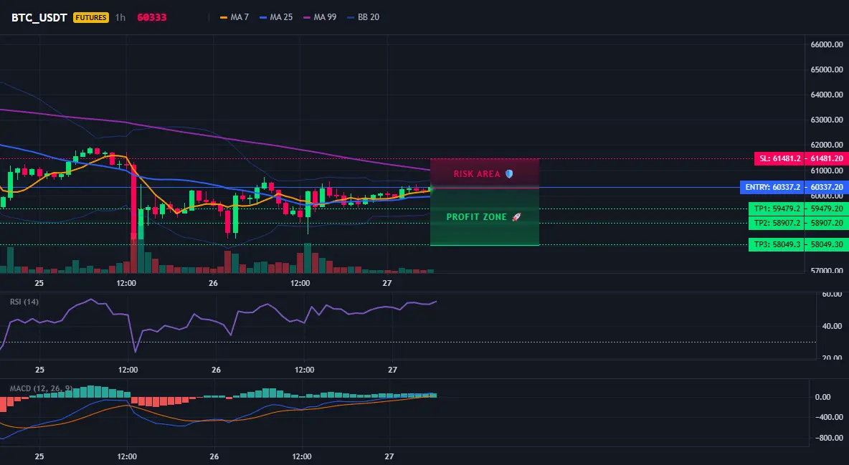Click the red 60333 price value

click(x=151, y=17)
